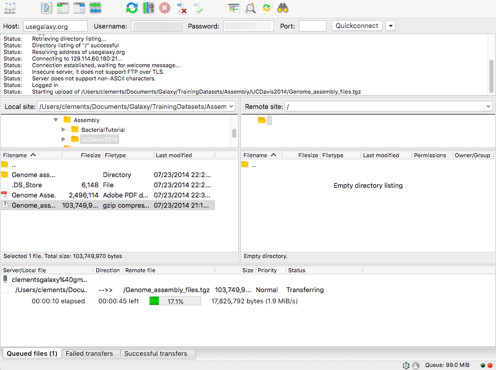Select the UCDavis2014 tree folder

coord(99,139)
